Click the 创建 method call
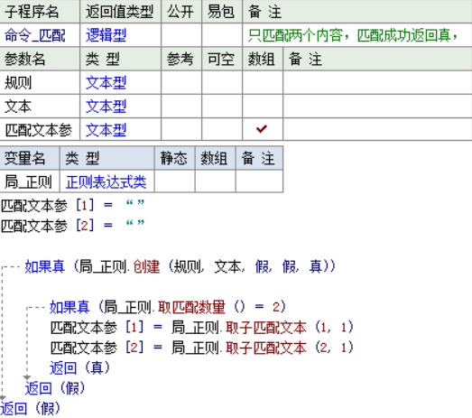 [146, 266]
